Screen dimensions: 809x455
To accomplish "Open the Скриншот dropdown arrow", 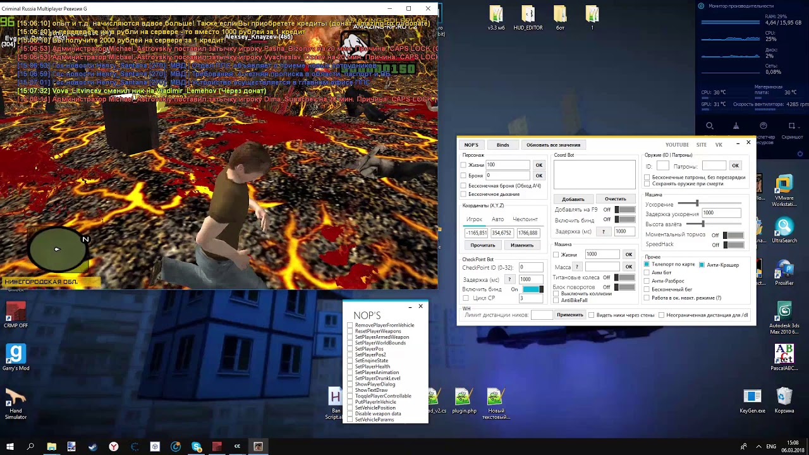I will pyautogui.click(x=800, y=126).
